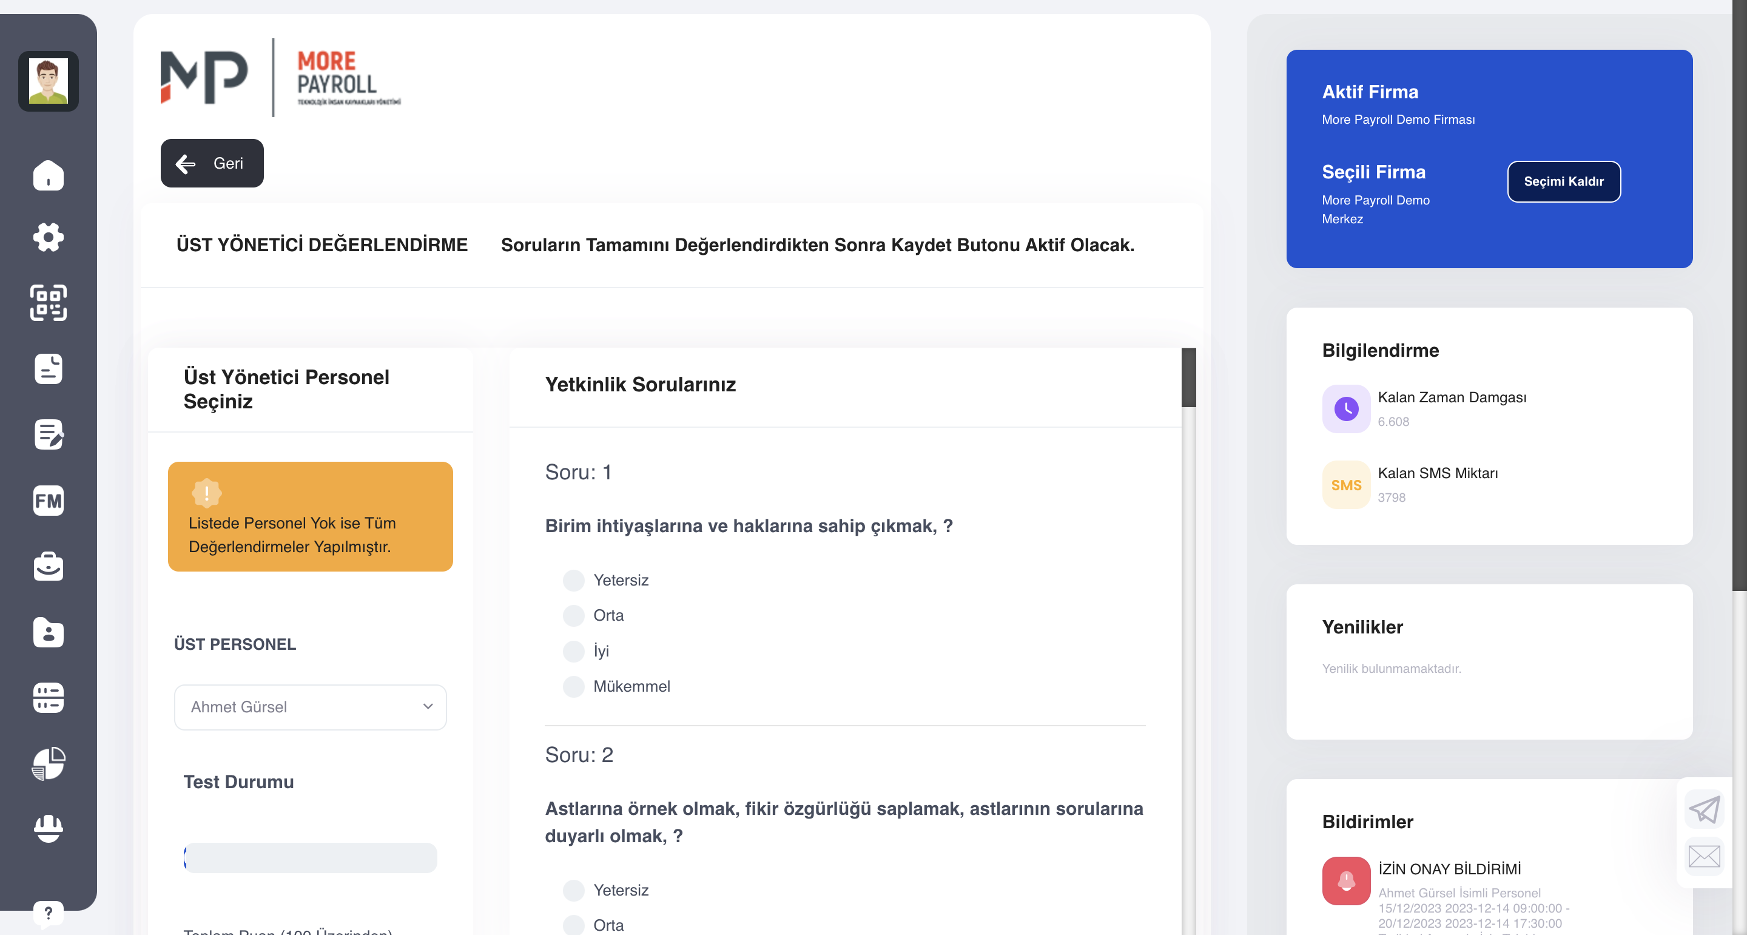
Task: Click the Seçimi Kaldır button
Action: 1563,181
